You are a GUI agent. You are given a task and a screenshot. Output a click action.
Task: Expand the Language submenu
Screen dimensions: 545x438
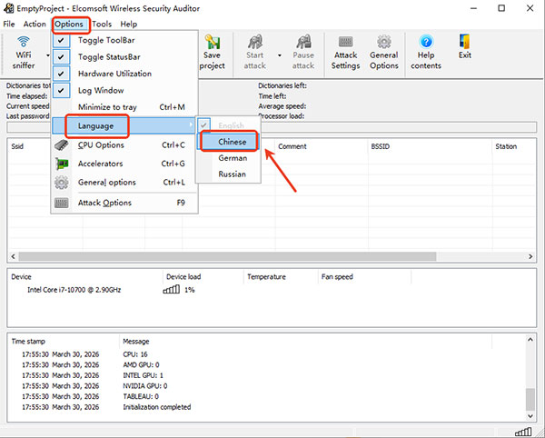coord(124,125)
